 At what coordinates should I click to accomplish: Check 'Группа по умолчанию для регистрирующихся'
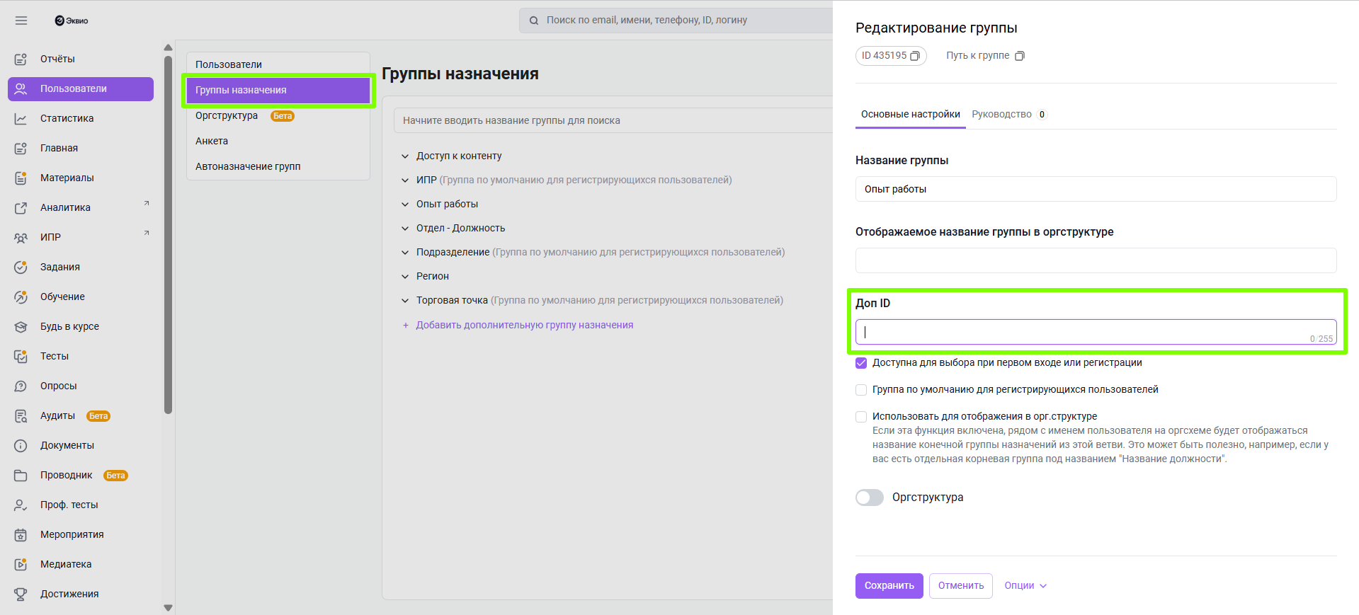[861, 390]
